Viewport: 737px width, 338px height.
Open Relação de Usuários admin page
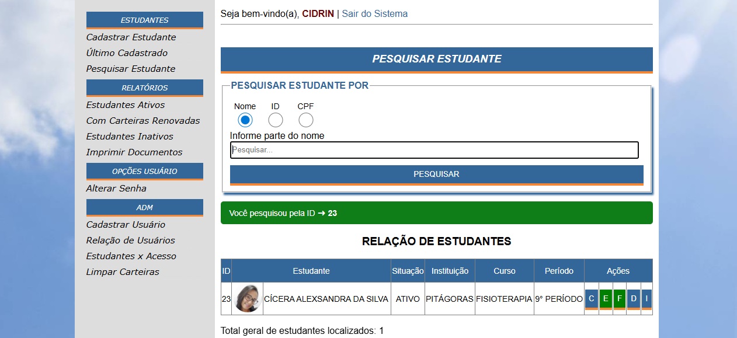coord(130,241)
